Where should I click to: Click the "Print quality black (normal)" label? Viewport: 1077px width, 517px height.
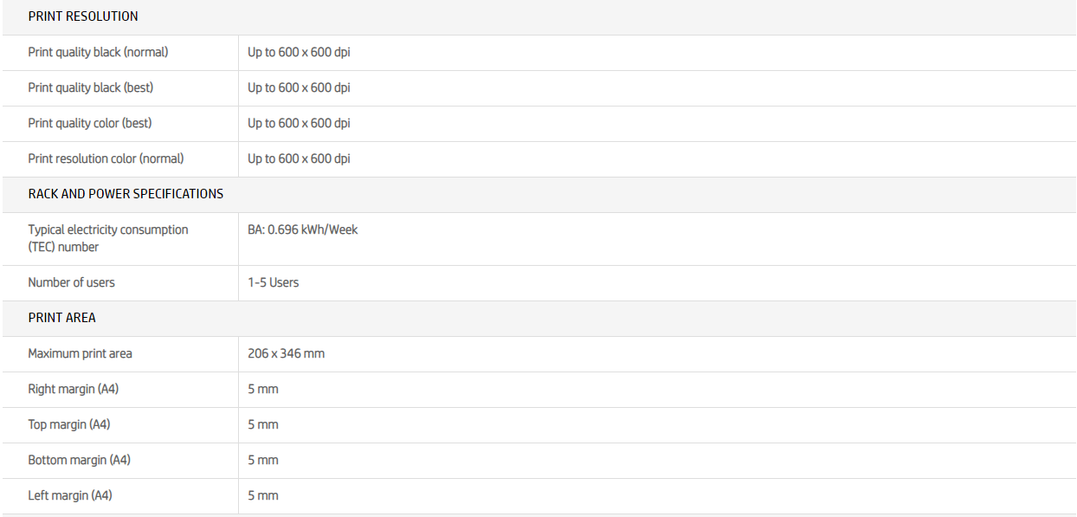[98, 52]
